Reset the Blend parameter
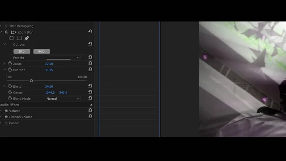Screen dimensions: 286x161 [90, 86]
